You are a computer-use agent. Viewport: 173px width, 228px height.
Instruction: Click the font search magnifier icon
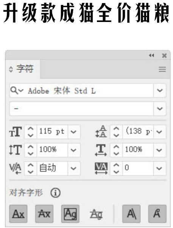point(14,90)
